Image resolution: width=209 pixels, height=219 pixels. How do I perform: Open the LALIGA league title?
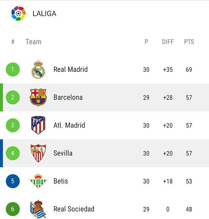pyautogui.click(x=44, y=14)
